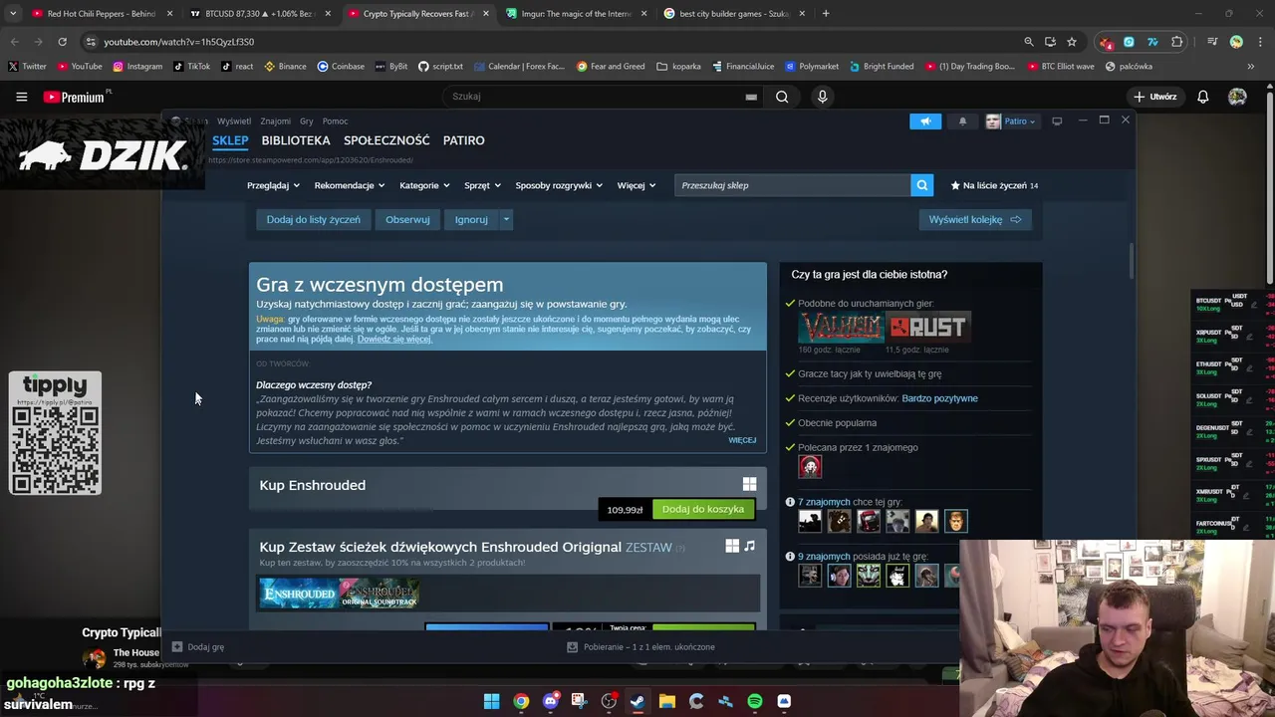Open the Wyświetl menu in Steam

pos(234,121)
